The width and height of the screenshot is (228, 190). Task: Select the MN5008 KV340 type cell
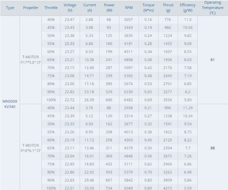coord(10,104)
